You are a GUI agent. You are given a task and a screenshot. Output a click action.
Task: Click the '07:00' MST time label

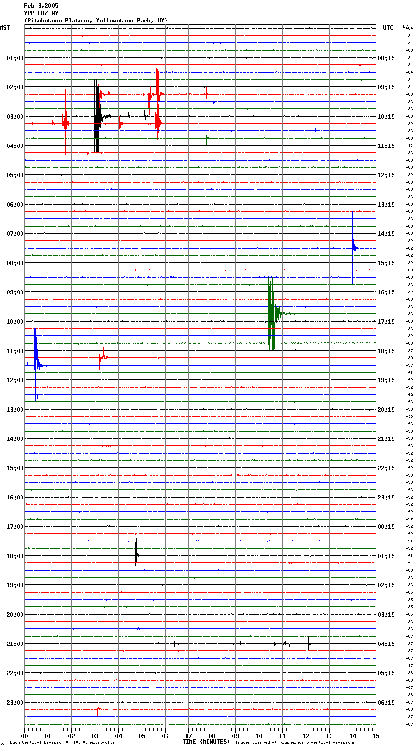[15, 234]
